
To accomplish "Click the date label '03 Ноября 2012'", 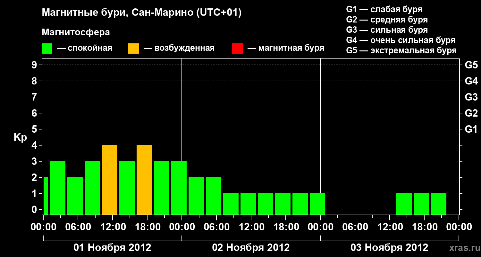I will [389, 247].
